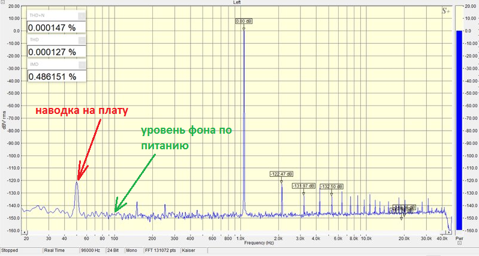
Task: Click the Real Time status field
Action: click(61, 250)
